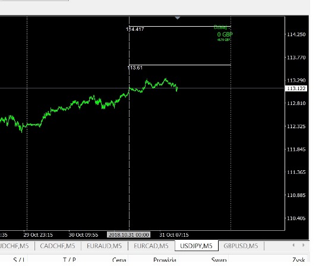Screen dimensions: 322x270
Task: Sort by the Zysk column header
Action: pyautogui.click(x=299, y=260)
